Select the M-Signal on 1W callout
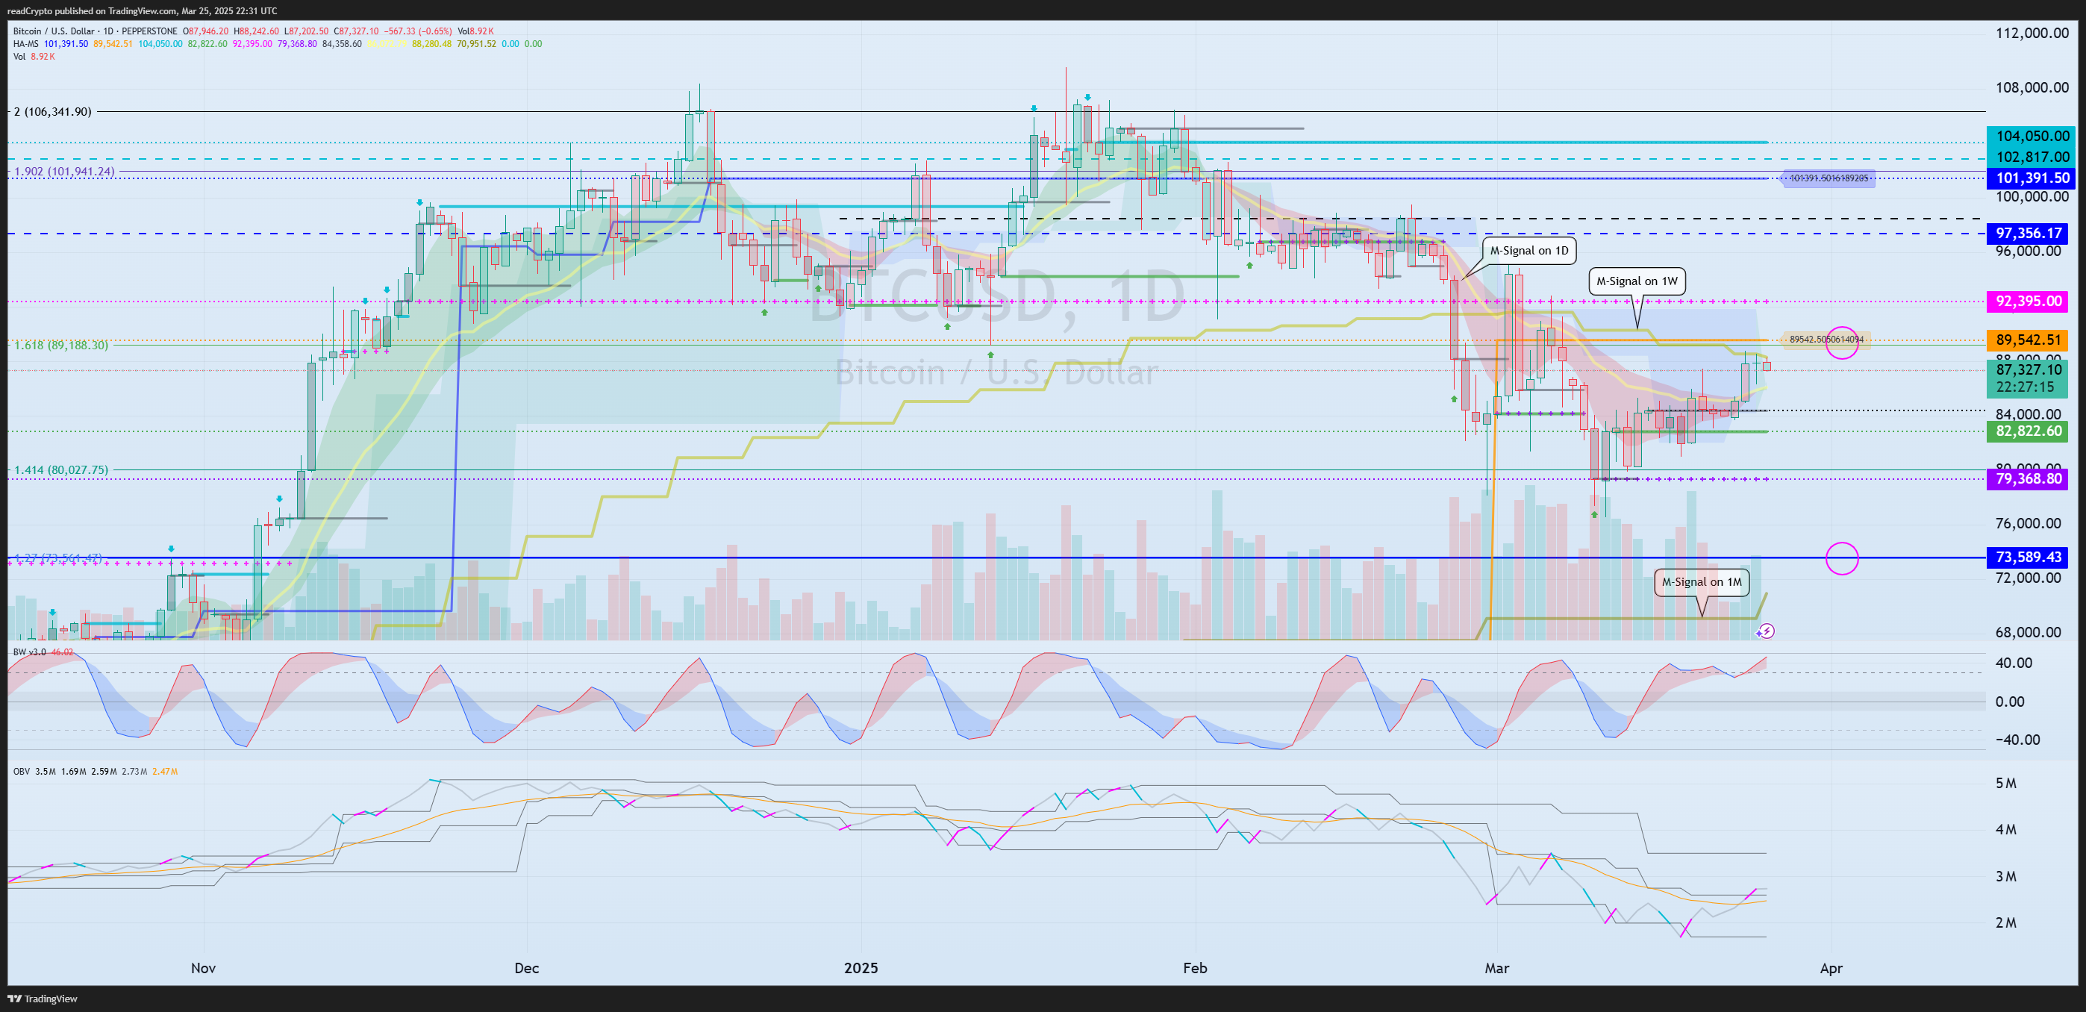The image size is (2086, 1012). coord(1637,281)
